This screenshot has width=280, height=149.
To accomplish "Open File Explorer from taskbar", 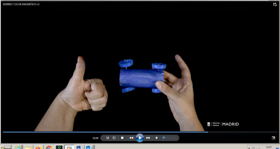I will pos(28,147).
